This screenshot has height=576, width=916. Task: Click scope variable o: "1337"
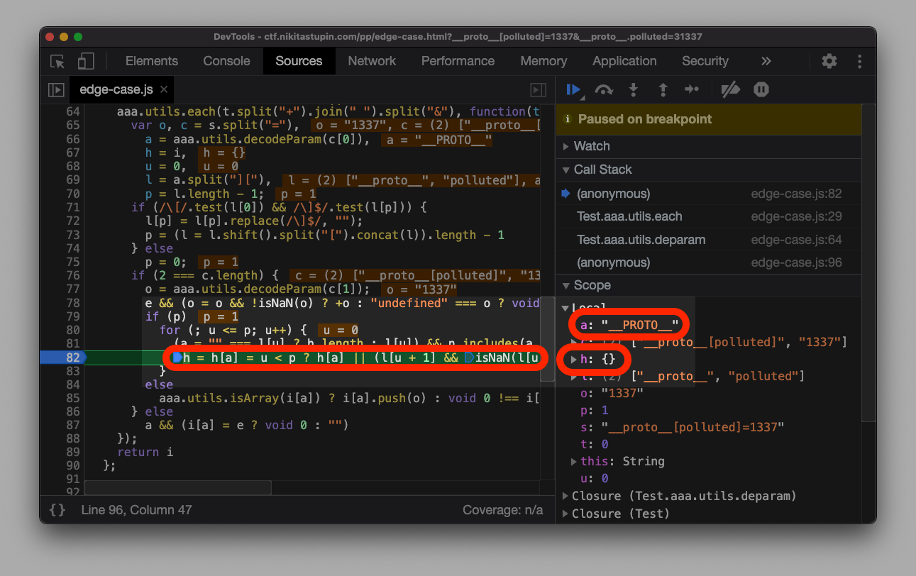(612, 393)
